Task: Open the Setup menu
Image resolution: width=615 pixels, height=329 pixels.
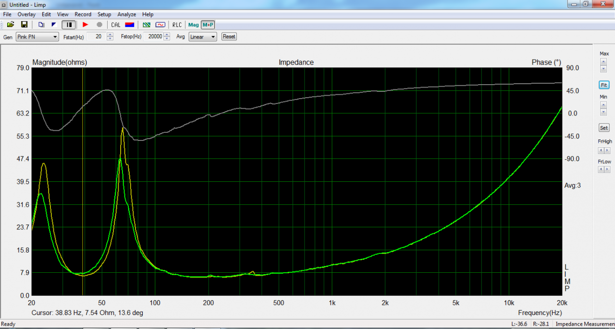Action: click(104, 14)
